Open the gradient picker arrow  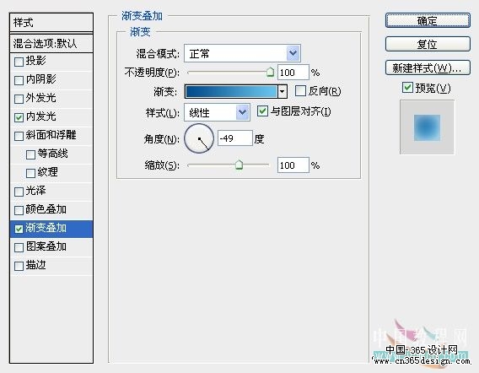click(x=283, y=91)
